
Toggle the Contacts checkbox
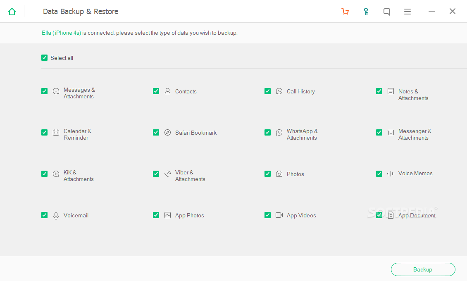pos(156,91)
